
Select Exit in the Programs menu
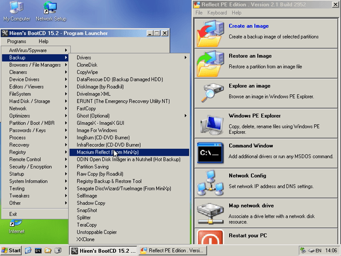click(x=35, y=214)
